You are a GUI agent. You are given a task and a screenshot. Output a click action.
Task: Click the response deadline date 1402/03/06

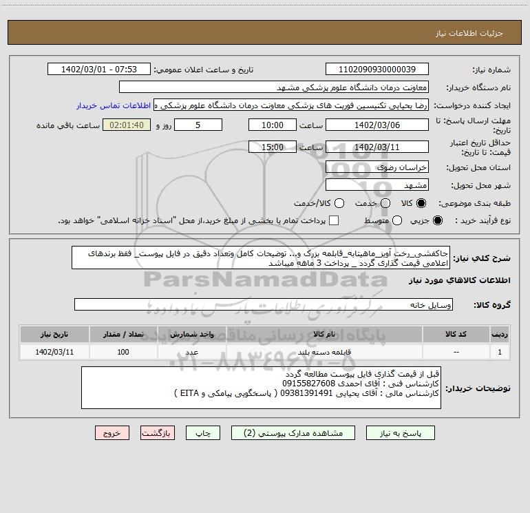pos(377,125)
